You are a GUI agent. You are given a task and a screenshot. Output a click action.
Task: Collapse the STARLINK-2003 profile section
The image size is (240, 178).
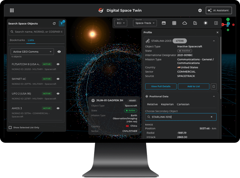pyautogui.click(x=214, y=41)
